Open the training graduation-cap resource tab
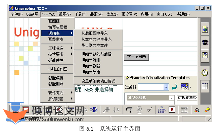 pos(205,42)
